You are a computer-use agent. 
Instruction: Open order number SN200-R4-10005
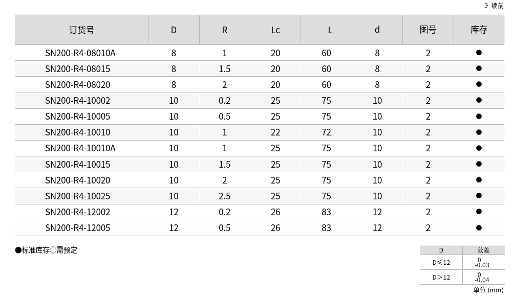(x=78, y=117)
